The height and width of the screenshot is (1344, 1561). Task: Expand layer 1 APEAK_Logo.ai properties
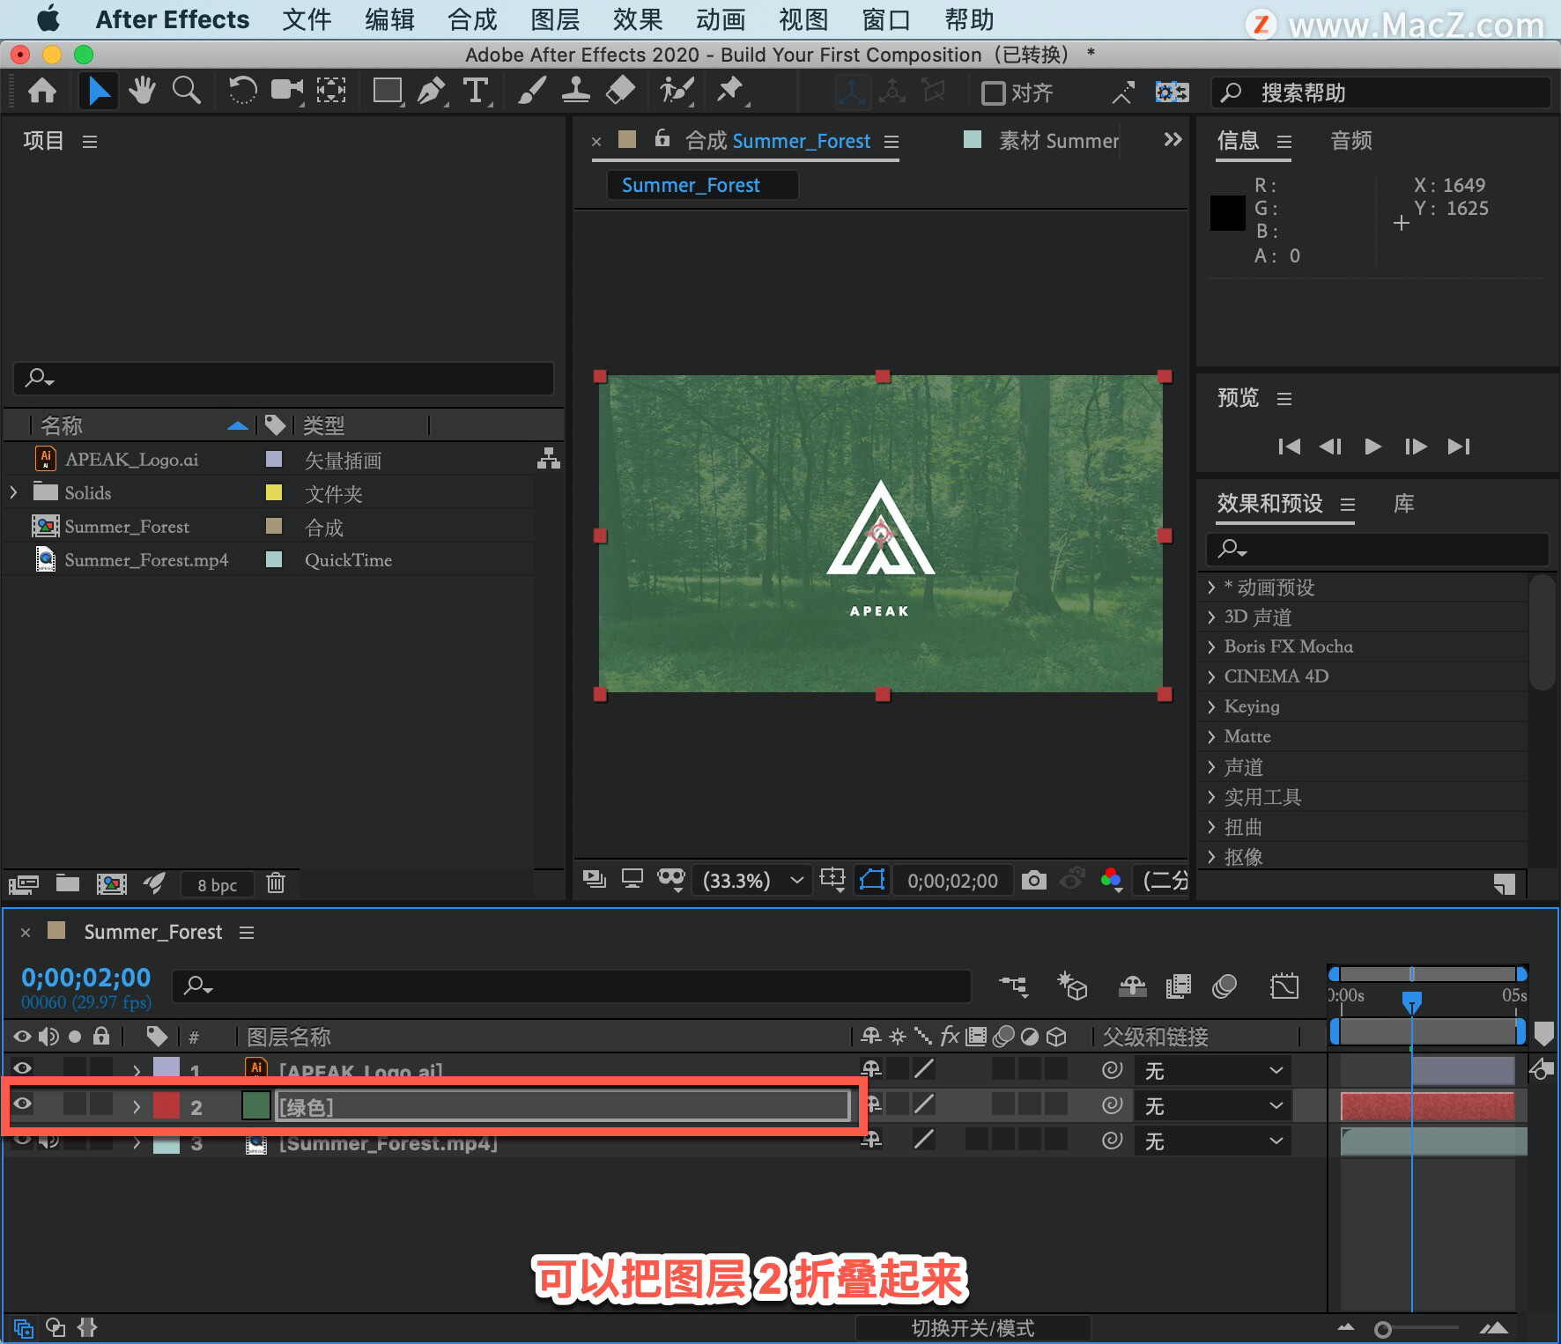(137, 1070)
